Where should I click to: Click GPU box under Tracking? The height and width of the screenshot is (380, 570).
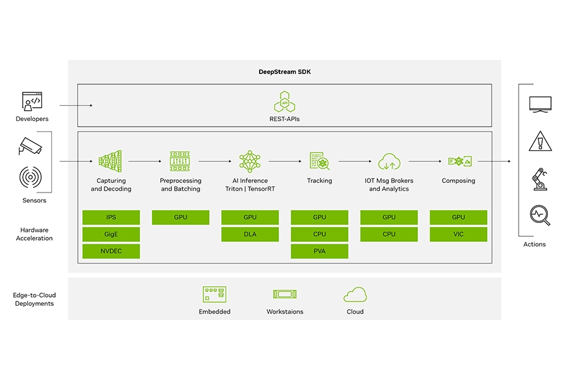point(320,217)
